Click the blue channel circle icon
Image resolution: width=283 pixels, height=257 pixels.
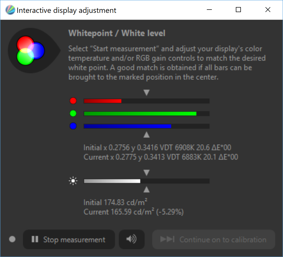click(73, 126)
